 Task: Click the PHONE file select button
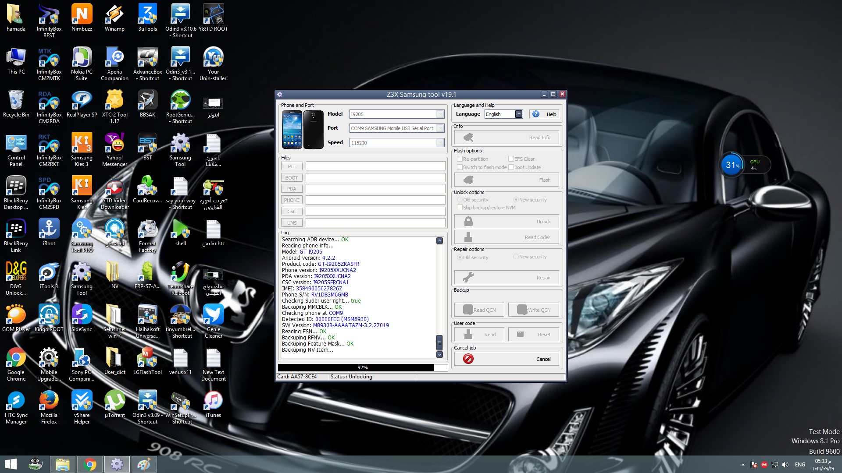pyautogui.click(x=292, y=200)
